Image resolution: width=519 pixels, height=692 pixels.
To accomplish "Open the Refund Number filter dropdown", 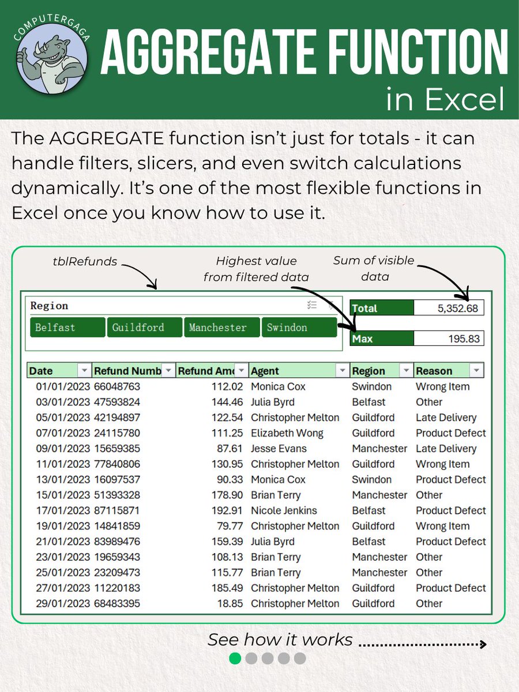I will point(168,371).
